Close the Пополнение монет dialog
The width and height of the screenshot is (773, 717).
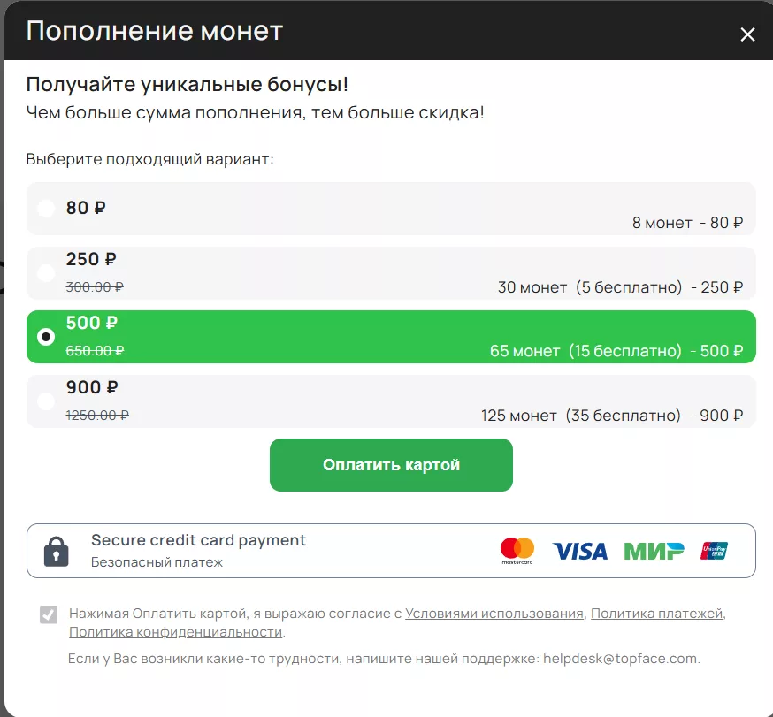[x=747, y=34]
